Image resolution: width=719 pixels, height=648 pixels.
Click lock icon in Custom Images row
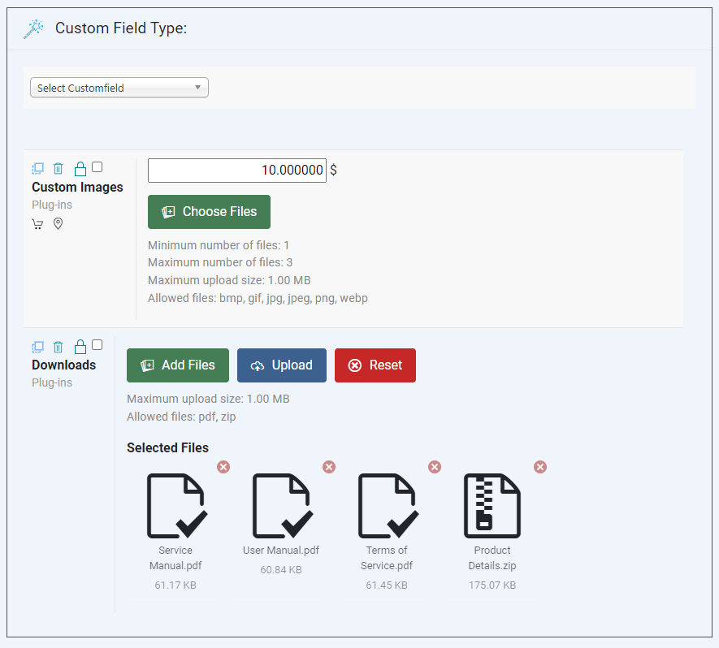pyautogui.click(x=80, y=169)
